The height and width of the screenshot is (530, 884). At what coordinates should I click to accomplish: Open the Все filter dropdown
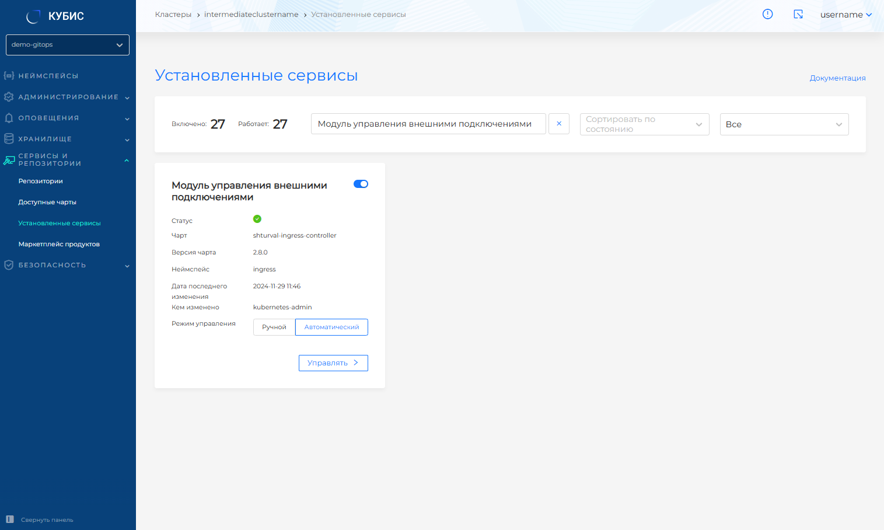(x=784, y=124)
